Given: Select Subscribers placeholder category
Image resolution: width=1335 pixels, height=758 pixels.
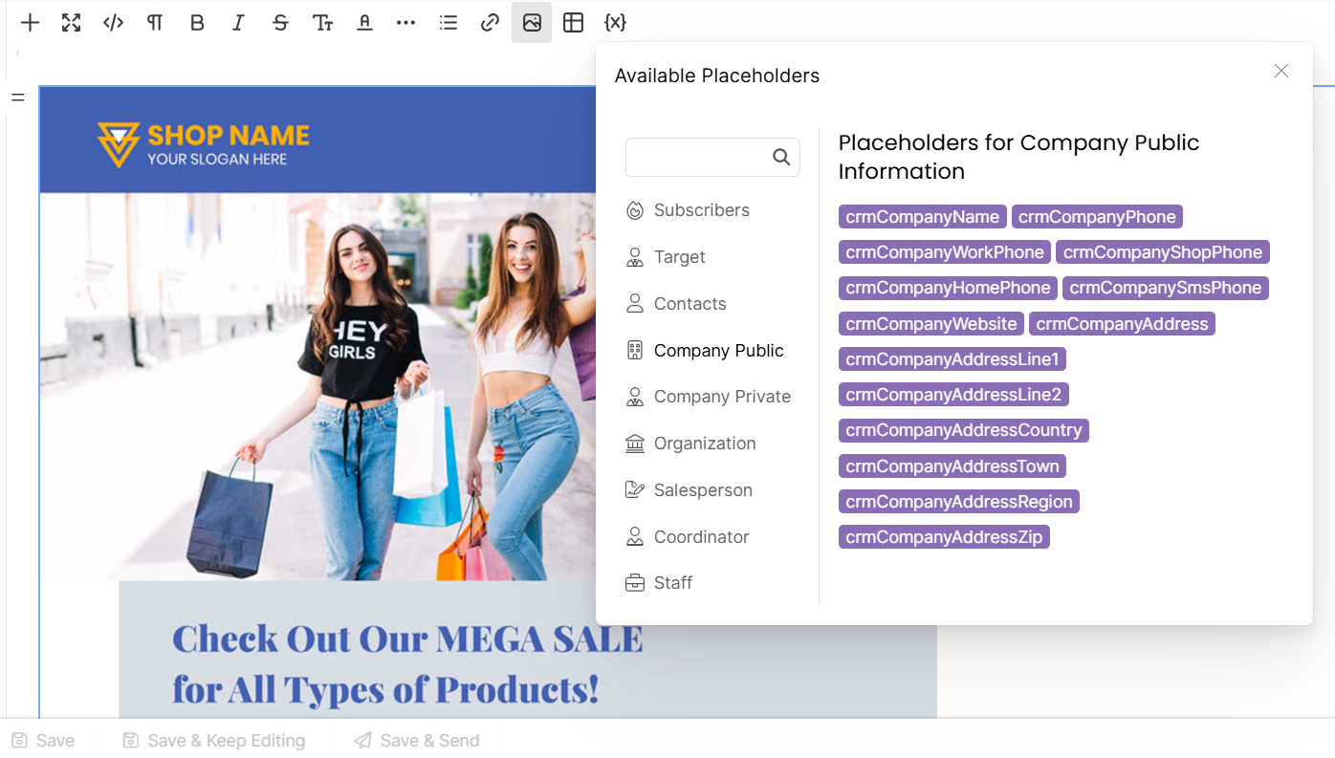Looking at the screenshot, I should [701, 210].
